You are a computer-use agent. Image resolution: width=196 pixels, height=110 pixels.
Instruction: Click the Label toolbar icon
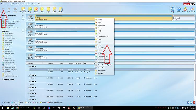54,10
